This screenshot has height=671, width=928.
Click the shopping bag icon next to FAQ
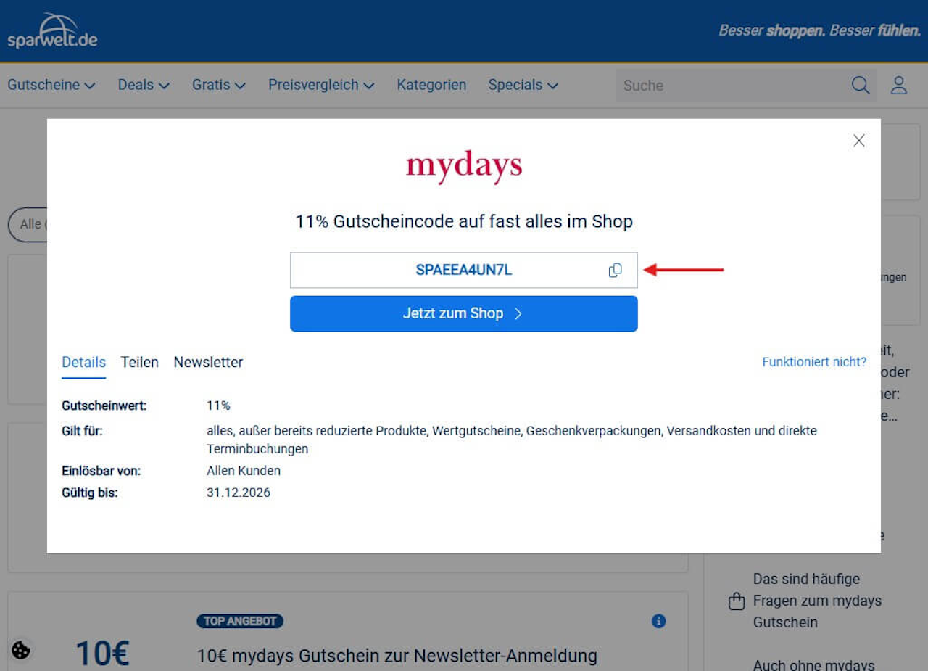[737, 601]
